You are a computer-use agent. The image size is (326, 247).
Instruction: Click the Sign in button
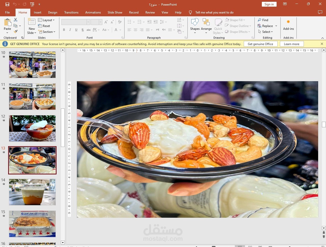point(269,4)
